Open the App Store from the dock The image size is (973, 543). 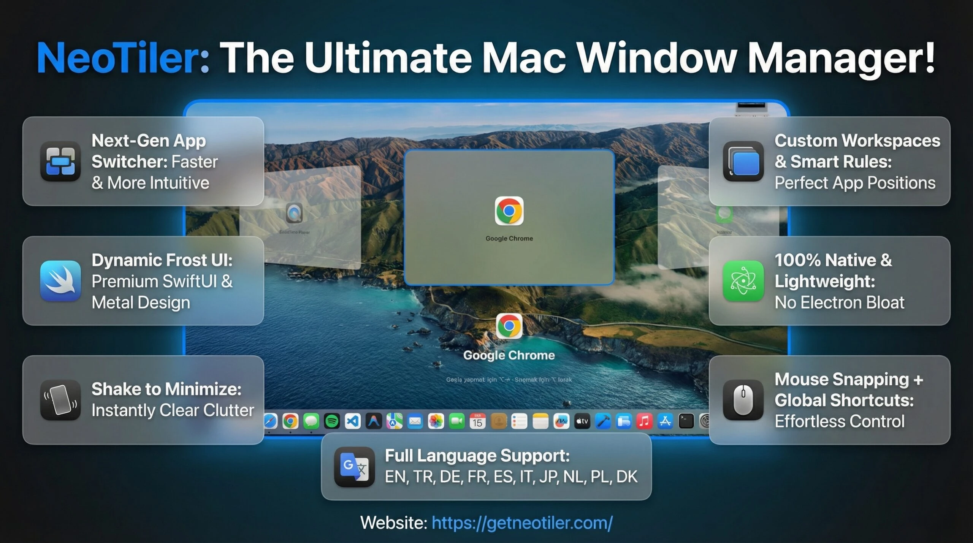point(665,420)
